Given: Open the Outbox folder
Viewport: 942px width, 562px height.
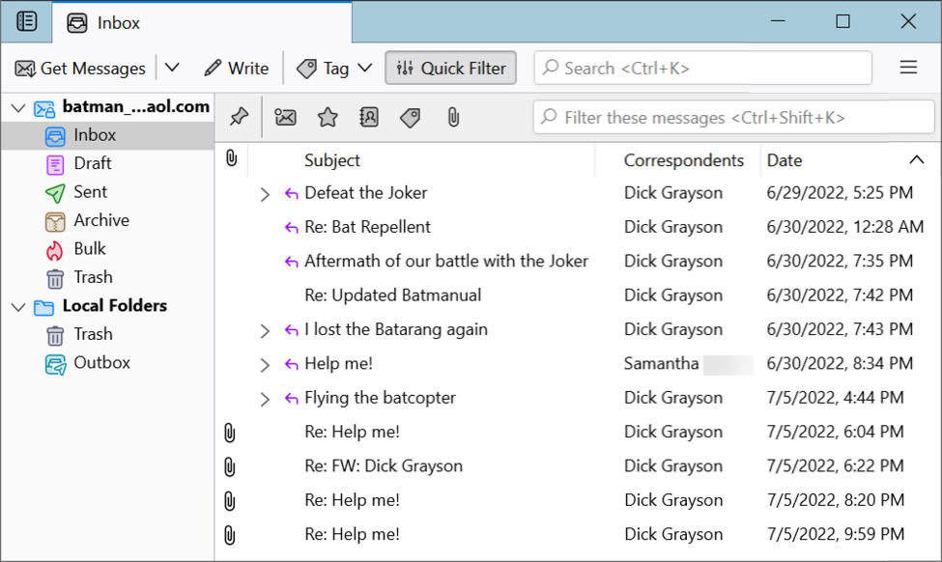Looking at the screenshot, I should pos(101,363).
